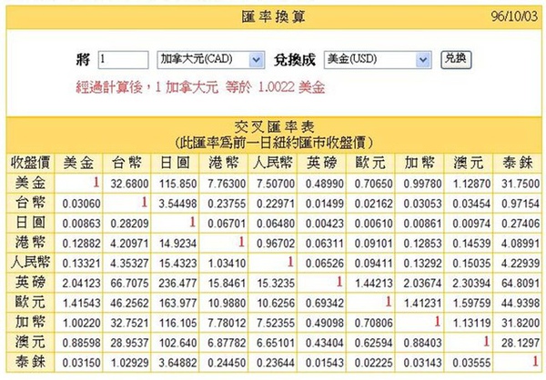Image resolution: width=546 pixels, height=380 pixels.
Task: Click the cell value 7.50700
Action: click(276, 184)
